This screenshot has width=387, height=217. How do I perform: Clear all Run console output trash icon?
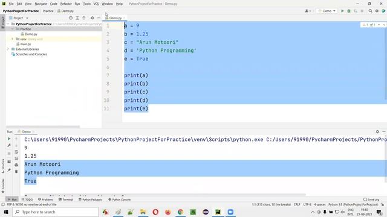point(16,171)
